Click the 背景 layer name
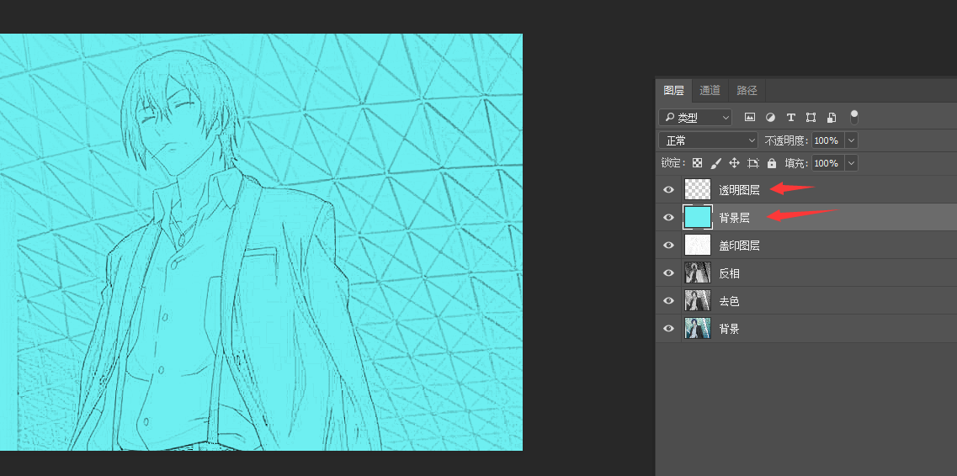957x476 pixels. [x=730, y=329]
